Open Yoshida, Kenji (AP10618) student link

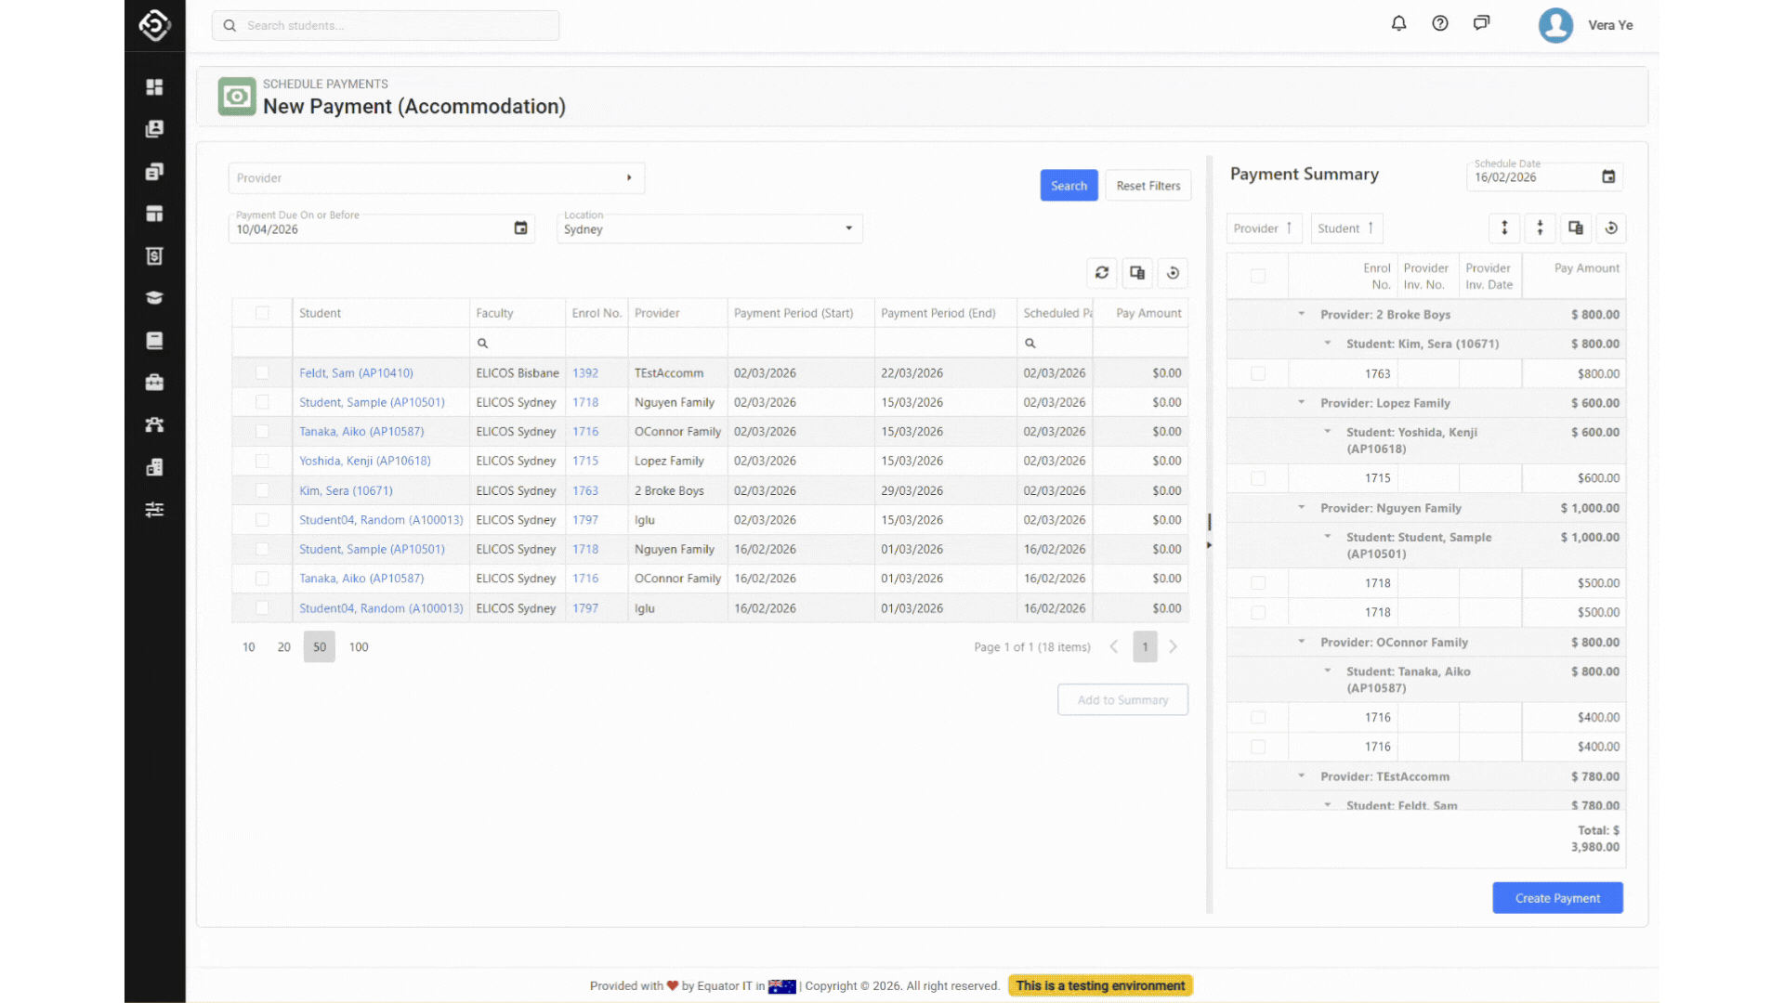(x=364, y=462)
